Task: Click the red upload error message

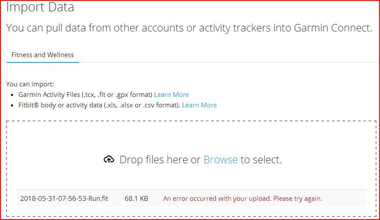Action: [x=243, y=199]
